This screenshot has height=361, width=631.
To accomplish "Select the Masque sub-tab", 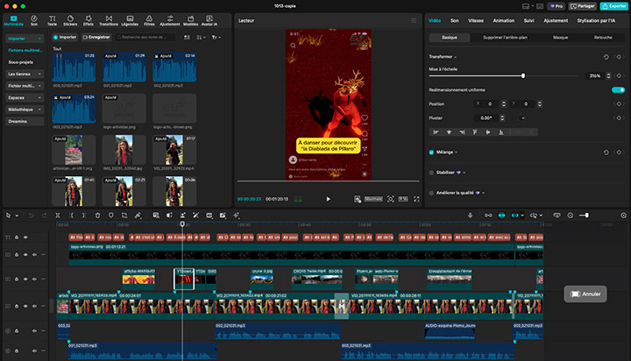I will tap(560, 39).
